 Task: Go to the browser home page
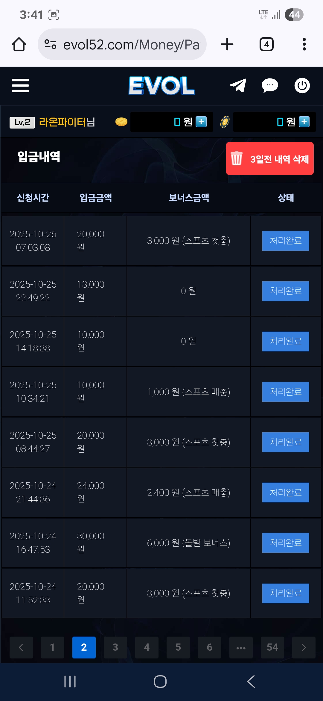pos(19,44)
